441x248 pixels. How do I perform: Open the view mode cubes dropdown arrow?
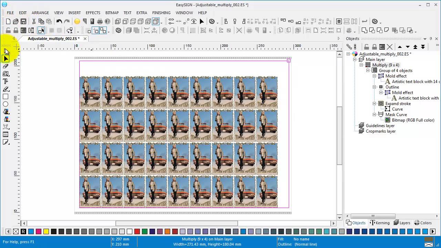[x=161, y=23]
